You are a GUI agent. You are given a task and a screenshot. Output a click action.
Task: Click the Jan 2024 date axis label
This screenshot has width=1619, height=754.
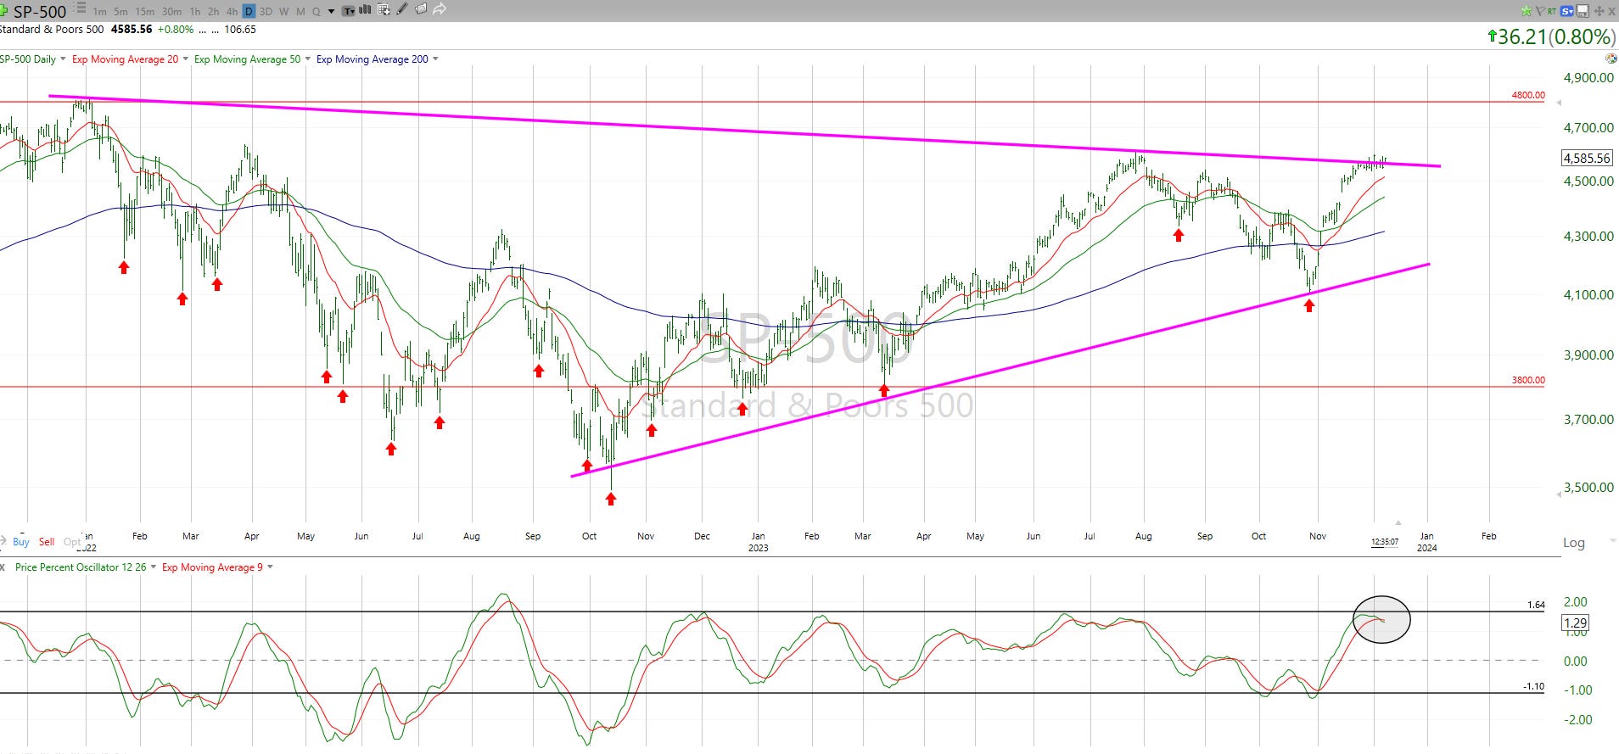[1427, 541]
